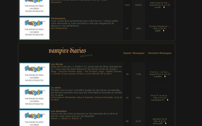Open the La série forum title
Viewport: 202px width, 126px height.
(x=56, y=87)
